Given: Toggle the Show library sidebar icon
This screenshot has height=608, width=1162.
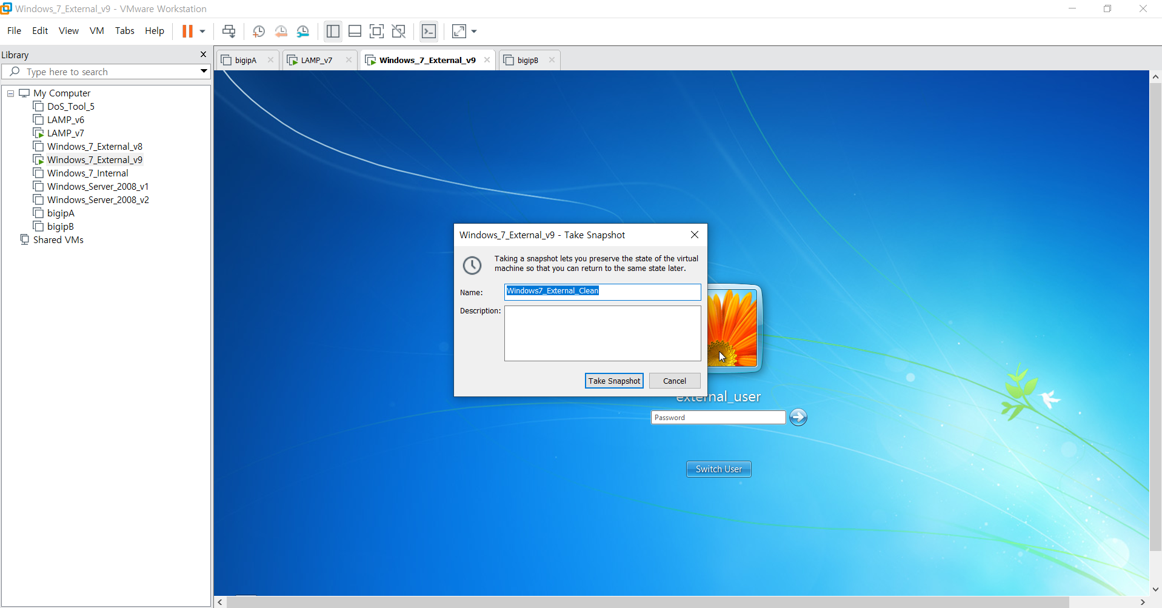Looking at the screenshot, I should point(333,31).
